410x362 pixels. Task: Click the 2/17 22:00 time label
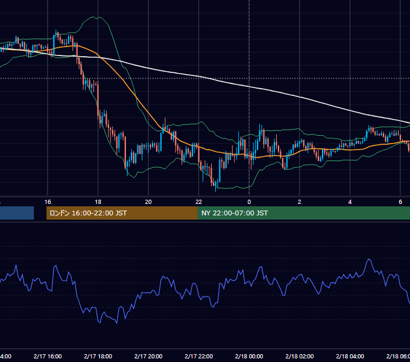pyautogui.click(x=199, y=356)
